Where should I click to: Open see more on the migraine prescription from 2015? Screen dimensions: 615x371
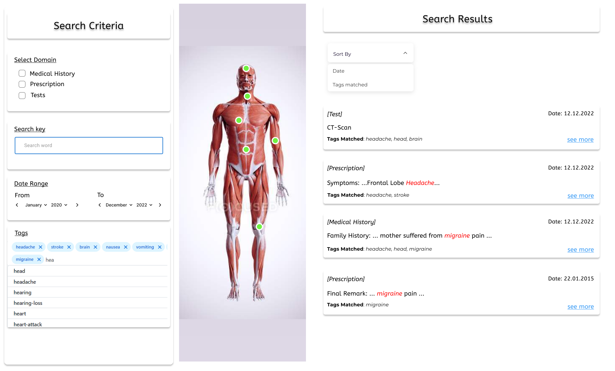coord(580,306)
